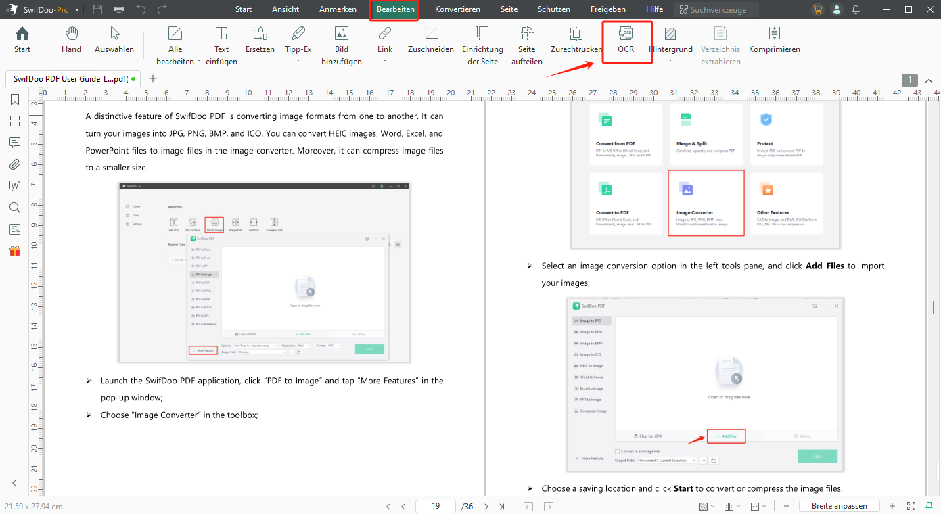941x514 pixels.
Task: Open the Start menu tab
Action: [x=244, y=9]
